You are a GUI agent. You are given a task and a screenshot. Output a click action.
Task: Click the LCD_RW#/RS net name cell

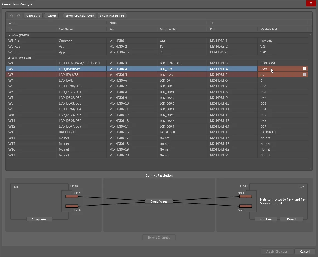tap(81, 74)
